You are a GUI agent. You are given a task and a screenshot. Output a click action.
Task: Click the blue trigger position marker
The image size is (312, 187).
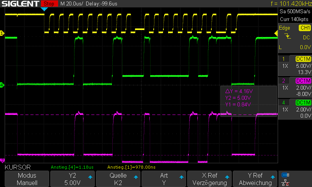pyautogui.click(x=44, y=9)
